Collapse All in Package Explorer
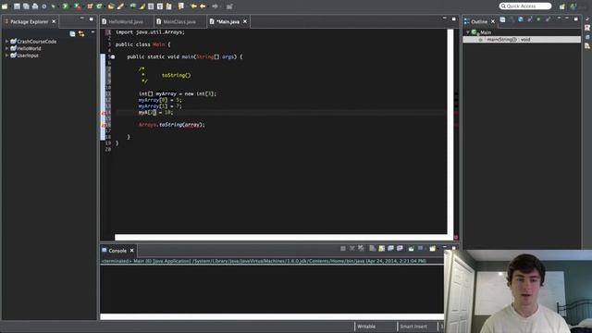Screen dimensions: 592x333 pyautogui.click(x=72, y=34)
